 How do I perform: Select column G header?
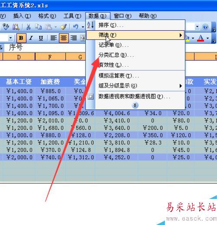(76, 57)
